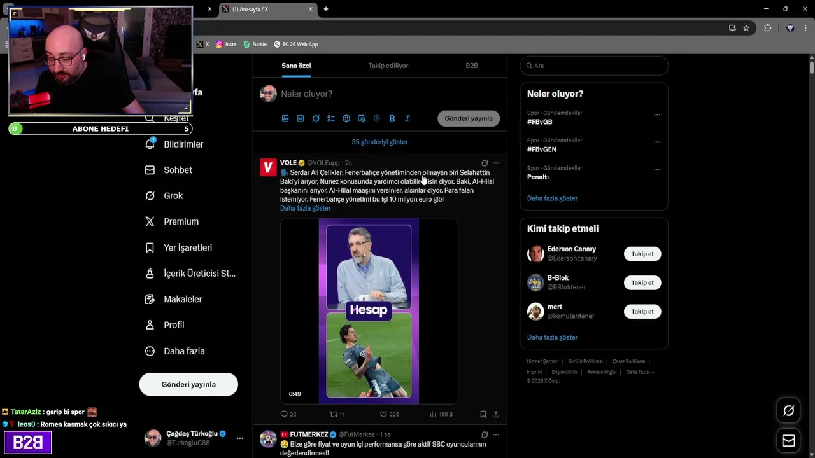Open Futbin bookmark
This screenshot has width=815, height=458.
coord(255,45)
